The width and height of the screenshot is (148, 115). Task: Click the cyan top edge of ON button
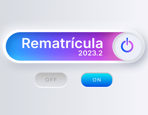97,74
